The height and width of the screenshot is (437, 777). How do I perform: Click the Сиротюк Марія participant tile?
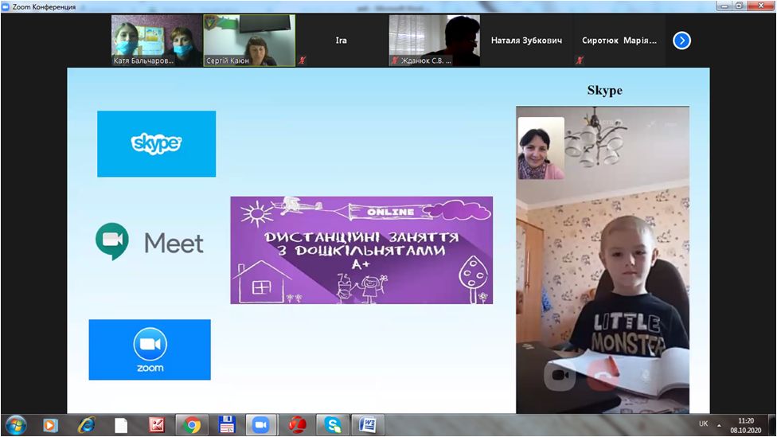click(x=619, y=40)
